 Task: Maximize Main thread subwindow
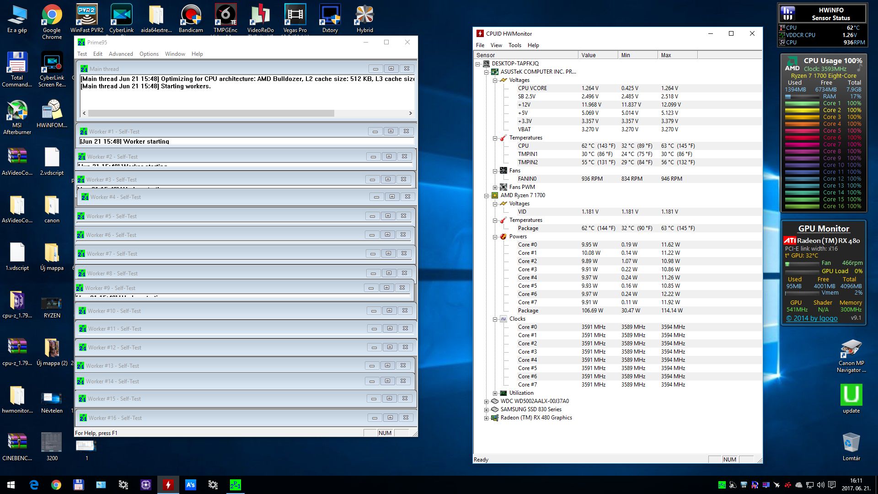[x=391, y=69]
